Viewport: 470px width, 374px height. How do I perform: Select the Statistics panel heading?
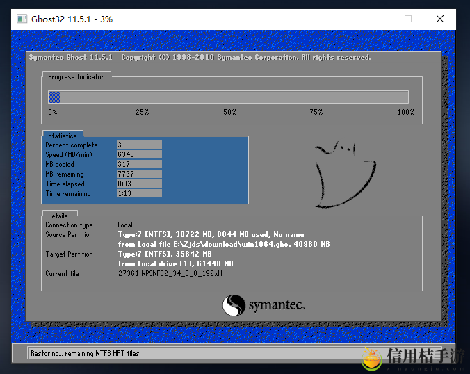(x=63, y=136)
